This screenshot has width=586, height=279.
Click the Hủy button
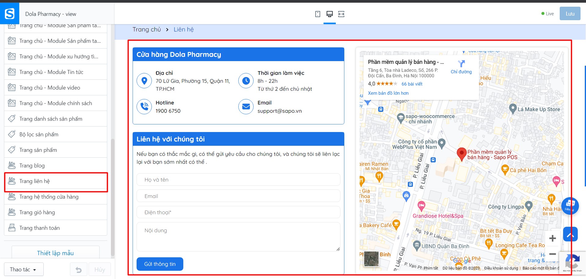100,270
